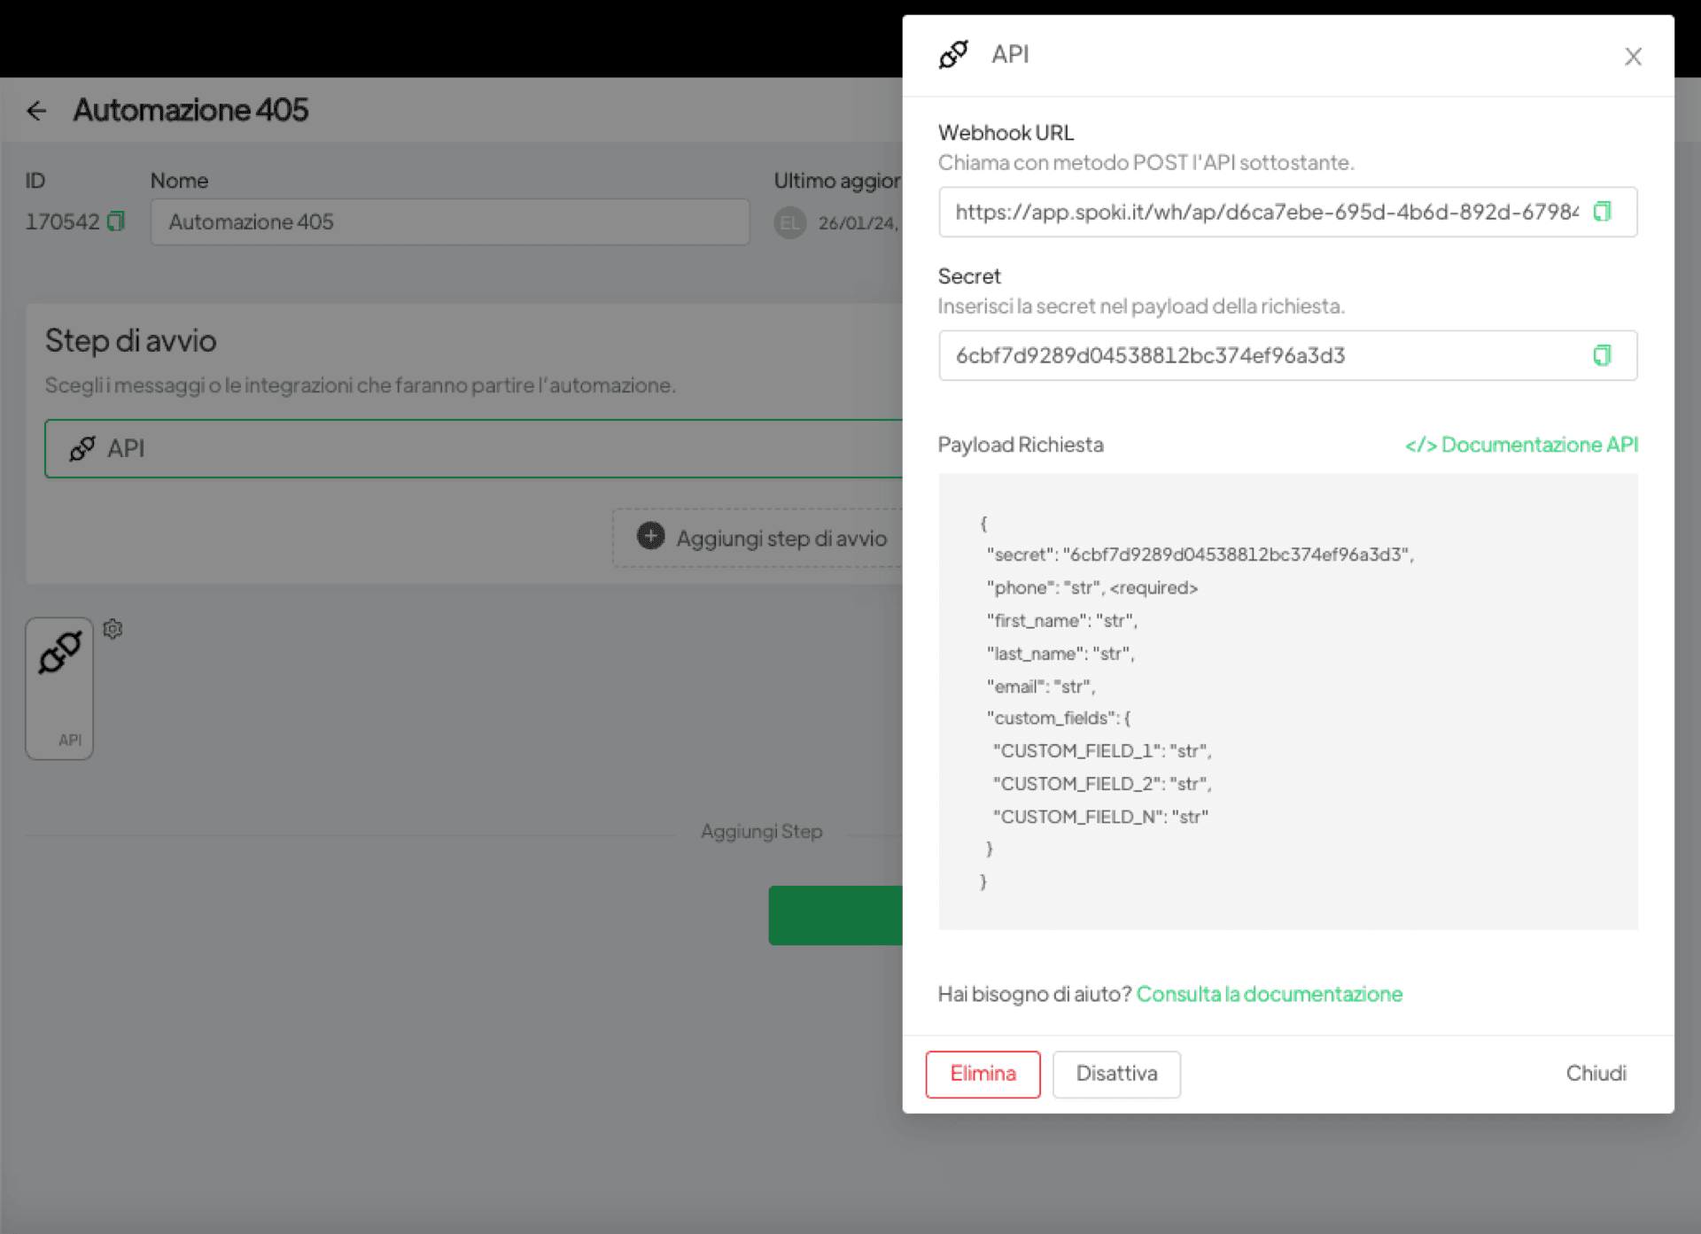Copy the Secret value to clipboard

tap(1602, 355)
